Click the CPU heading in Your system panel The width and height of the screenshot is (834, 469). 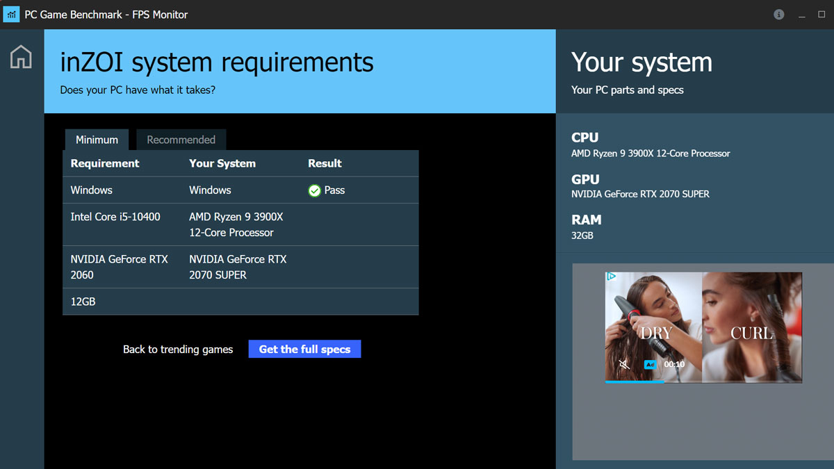(x=586, y=138)
